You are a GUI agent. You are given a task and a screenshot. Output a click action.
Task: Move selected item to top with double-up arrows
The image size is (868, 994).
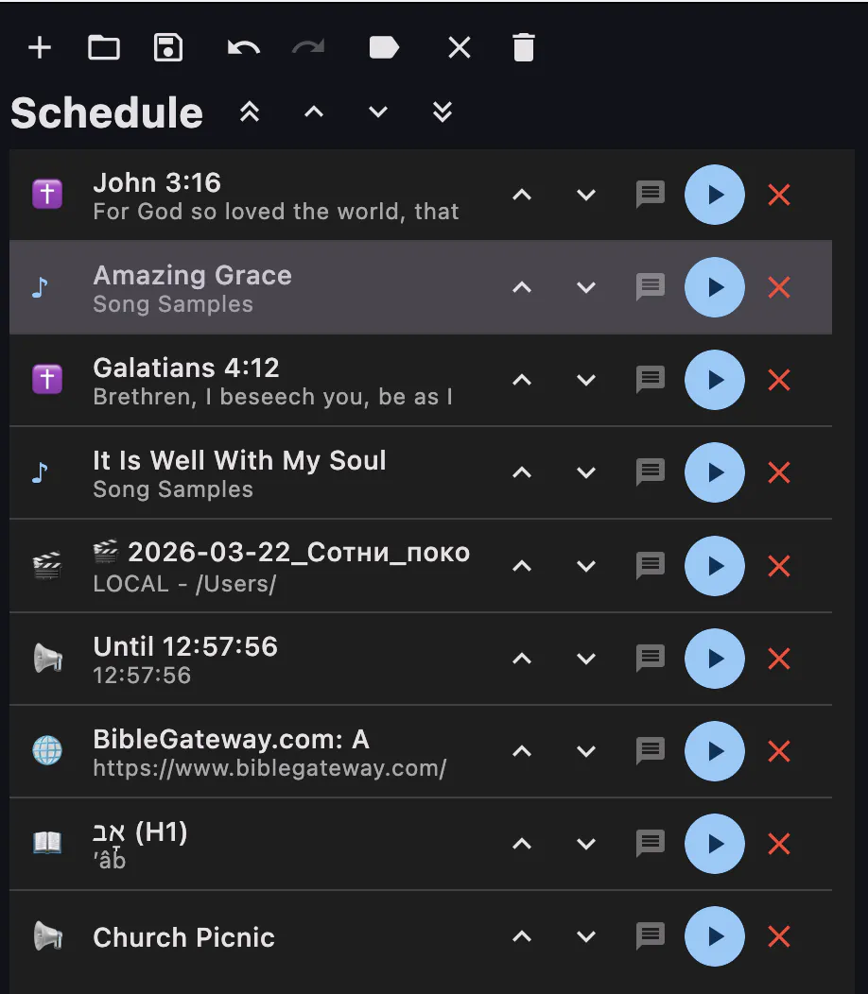pos(250,112)
